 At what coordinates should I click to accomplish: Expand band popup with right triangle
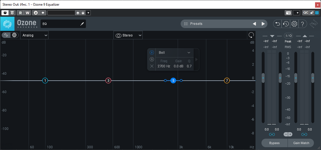point(197,59)
